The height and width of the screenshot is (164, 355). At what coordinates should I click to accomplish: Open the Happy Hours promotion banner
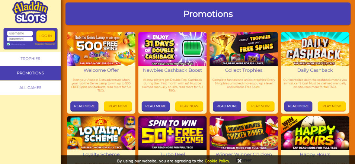click(315, 133)
